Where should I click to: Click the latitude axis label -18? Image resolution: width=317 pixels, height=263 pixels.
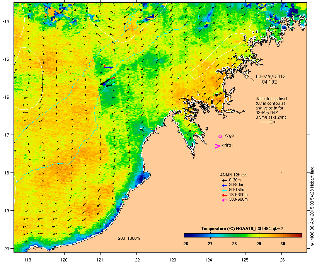click(x=5, y=173)
